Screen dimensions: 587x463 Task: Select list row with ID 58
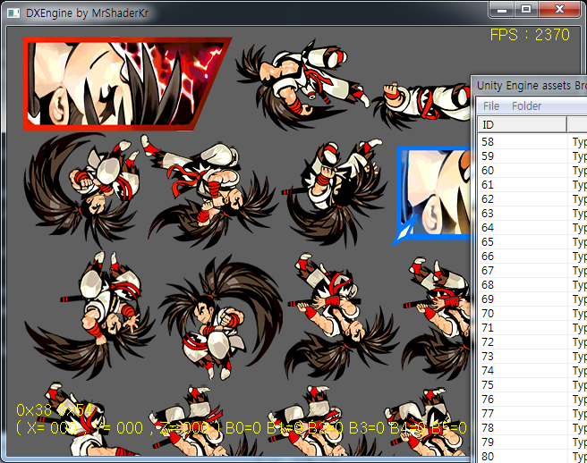click(x=532, y=142)
